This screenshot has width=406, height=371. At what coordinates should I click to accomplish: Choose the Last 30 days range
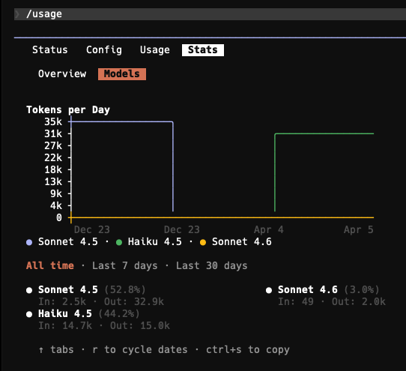[x=211, y=265]
